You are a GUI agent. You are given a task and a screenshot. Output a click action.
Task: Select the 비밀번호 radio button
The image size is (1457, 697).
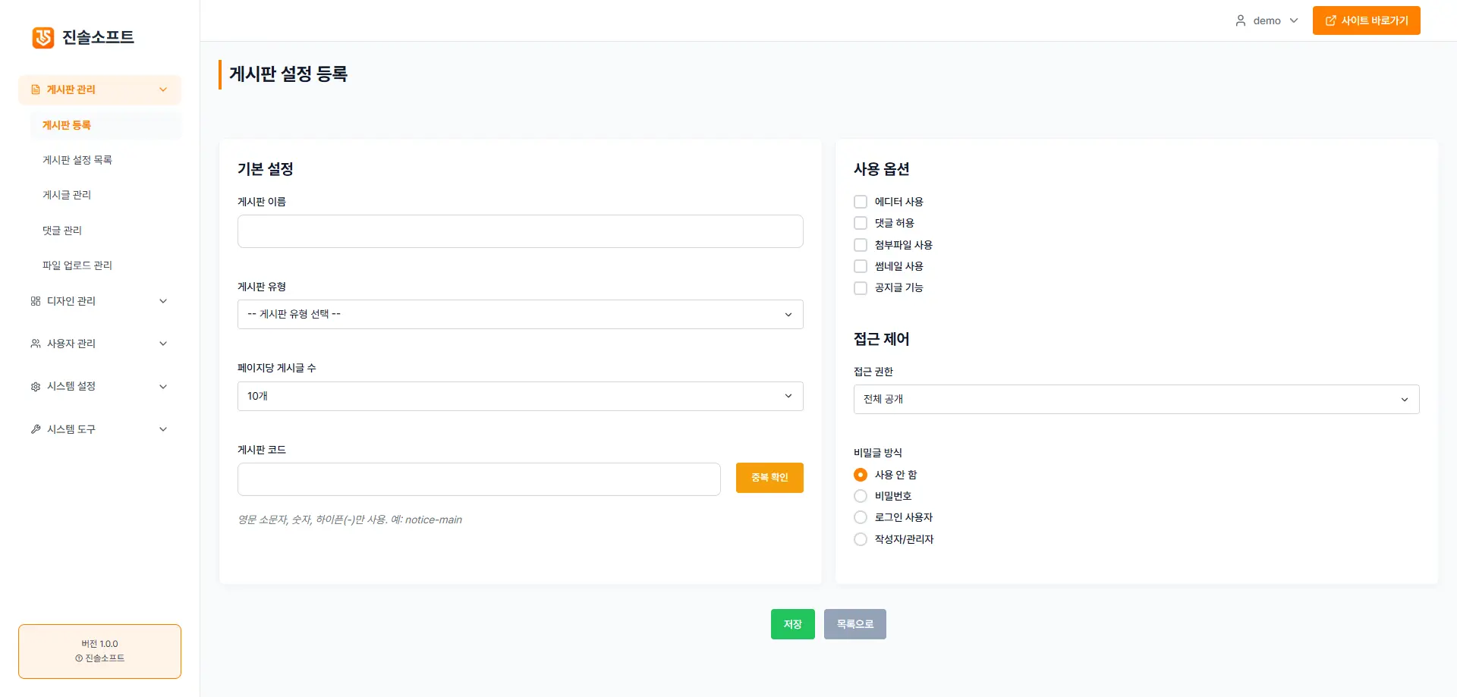point(860,495)
